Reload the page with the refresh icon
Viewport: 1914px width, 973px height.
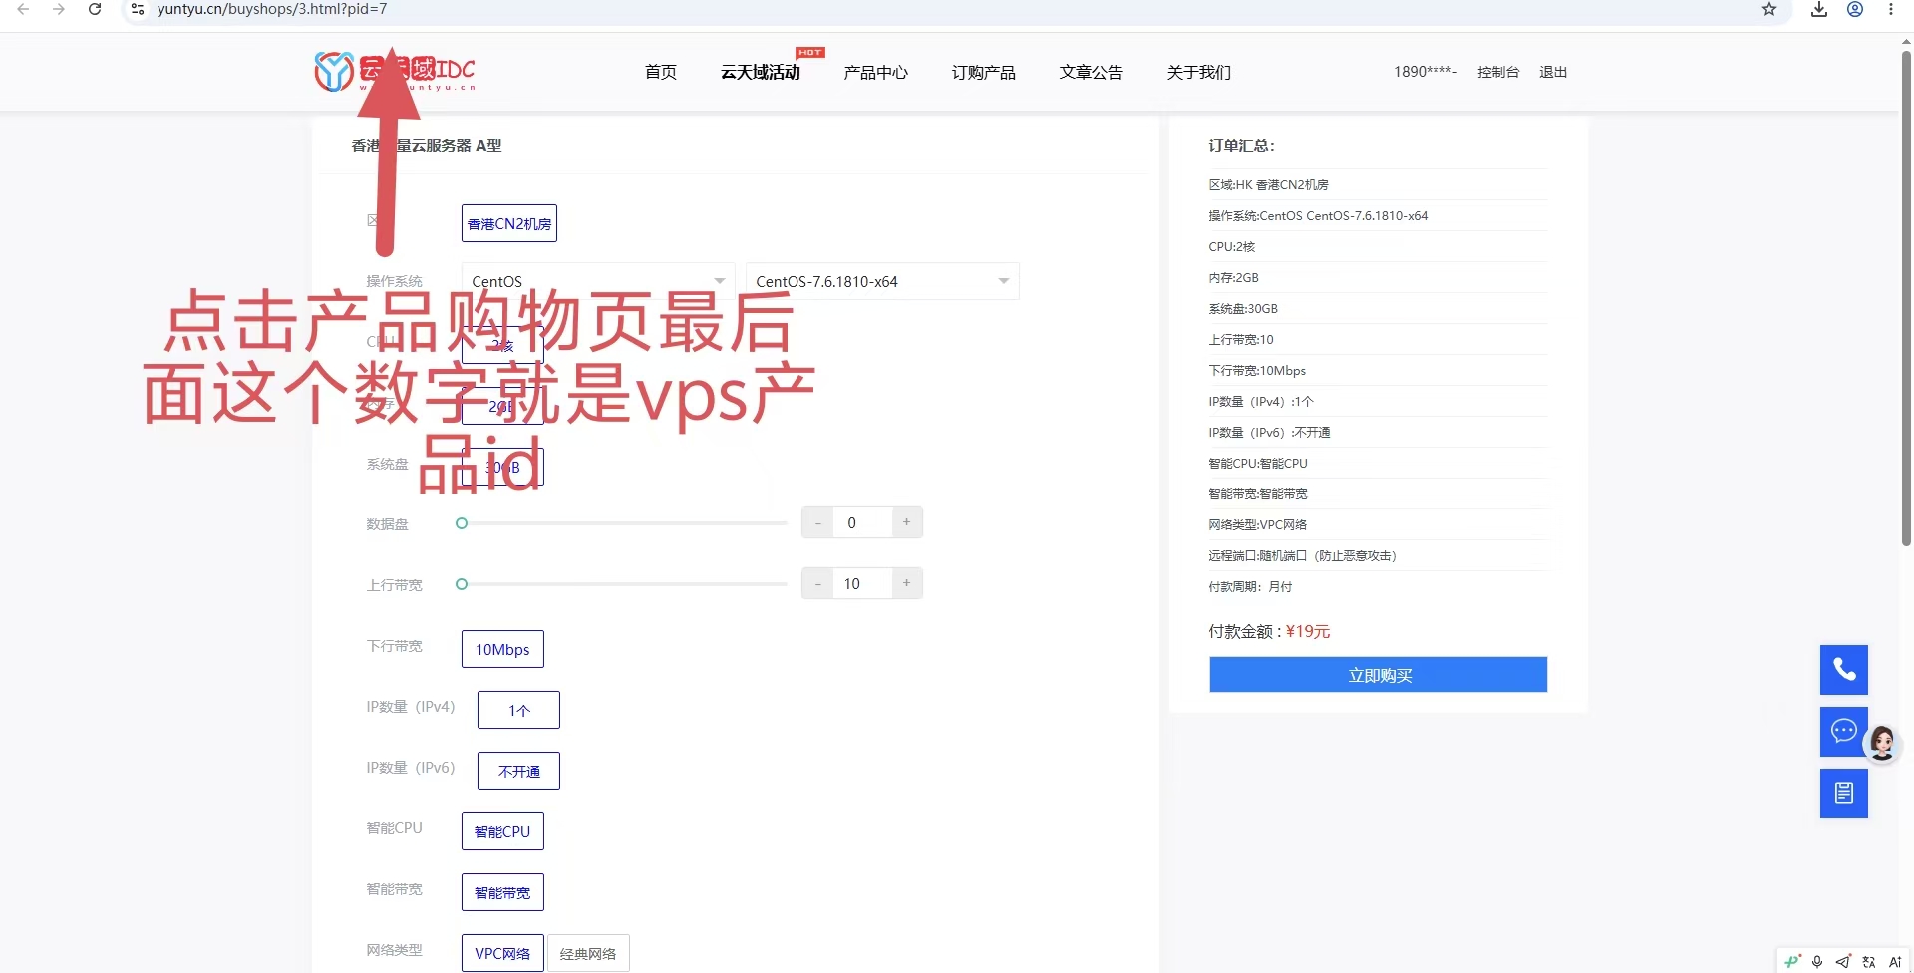coord(95,9)
